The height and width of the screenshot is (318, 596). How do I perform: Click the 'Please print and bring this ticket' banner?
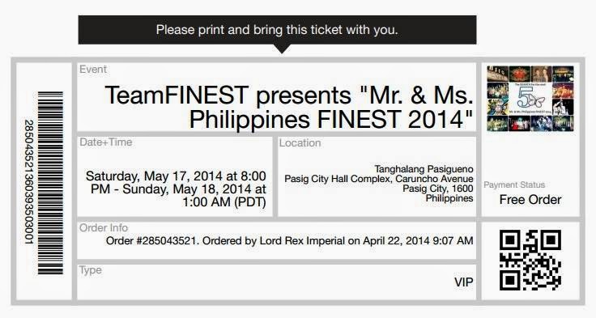coord(277,30)
